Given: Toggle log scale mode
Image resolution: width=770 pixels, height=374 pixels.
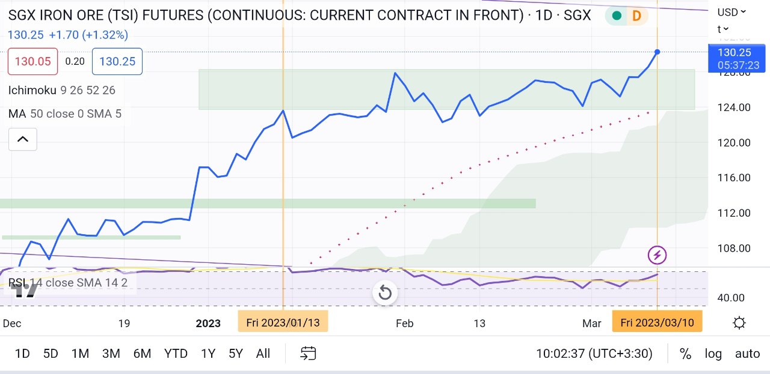Looking at the screenshot, I should point(713,354).
